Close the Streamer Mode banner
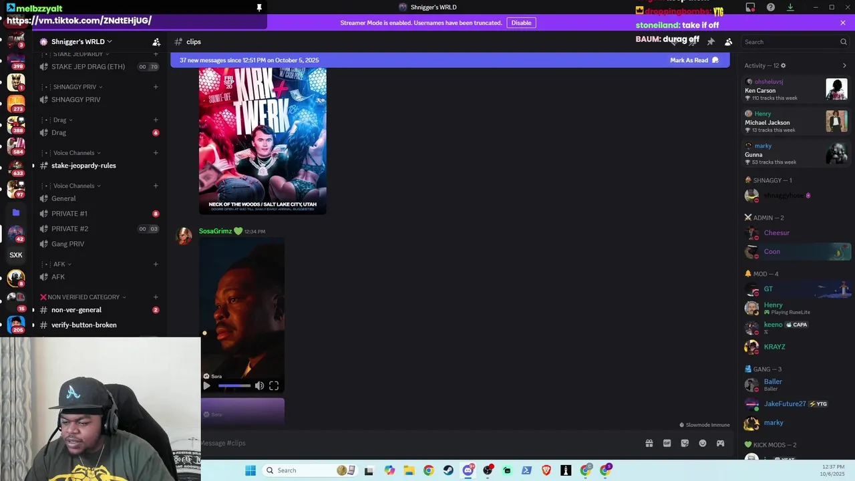Image resolution: width=855 pixels, height=481 pixels. click(843, 23)
